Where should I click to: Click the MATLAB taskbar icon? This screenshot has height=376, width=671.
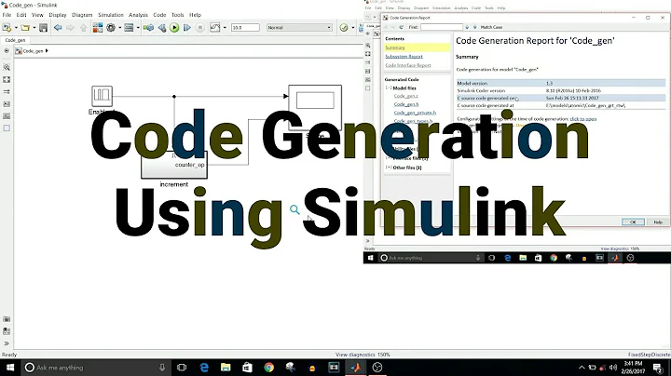click(x=355, y=368)
